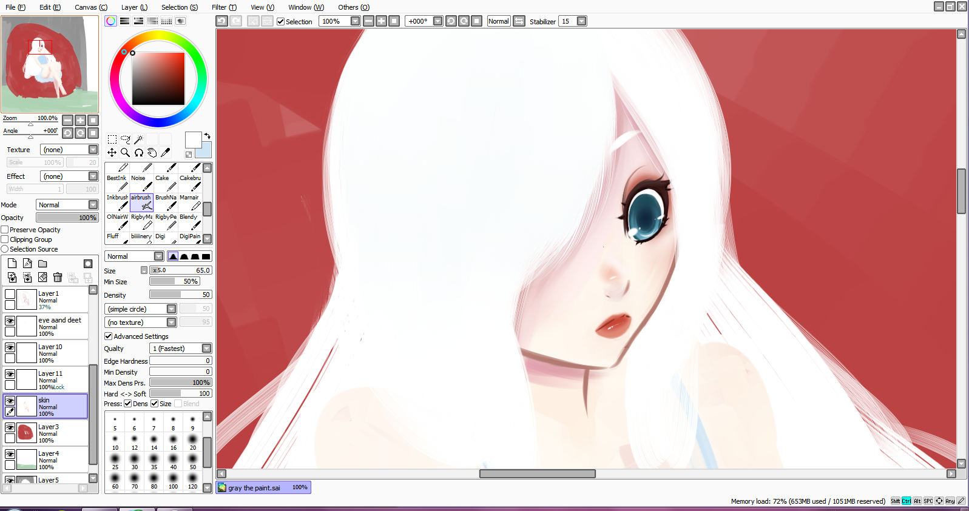The width and height of the screenshot is (969, 511).
Task: Select the rectangular Selection tool
Action: pyautogui.click(x=112, y=139)
